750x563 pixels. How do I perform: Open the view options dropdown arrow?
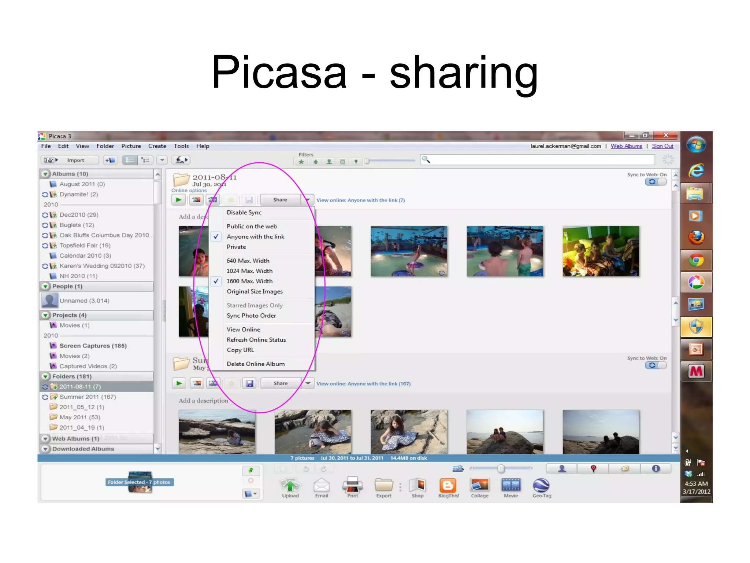click(162, 160)
